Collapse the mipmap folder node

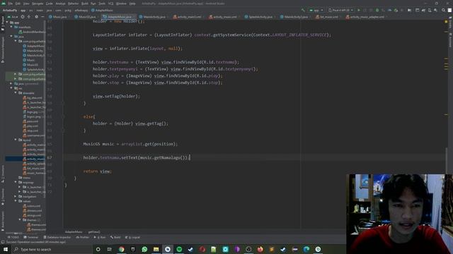(x=16, y=182)
